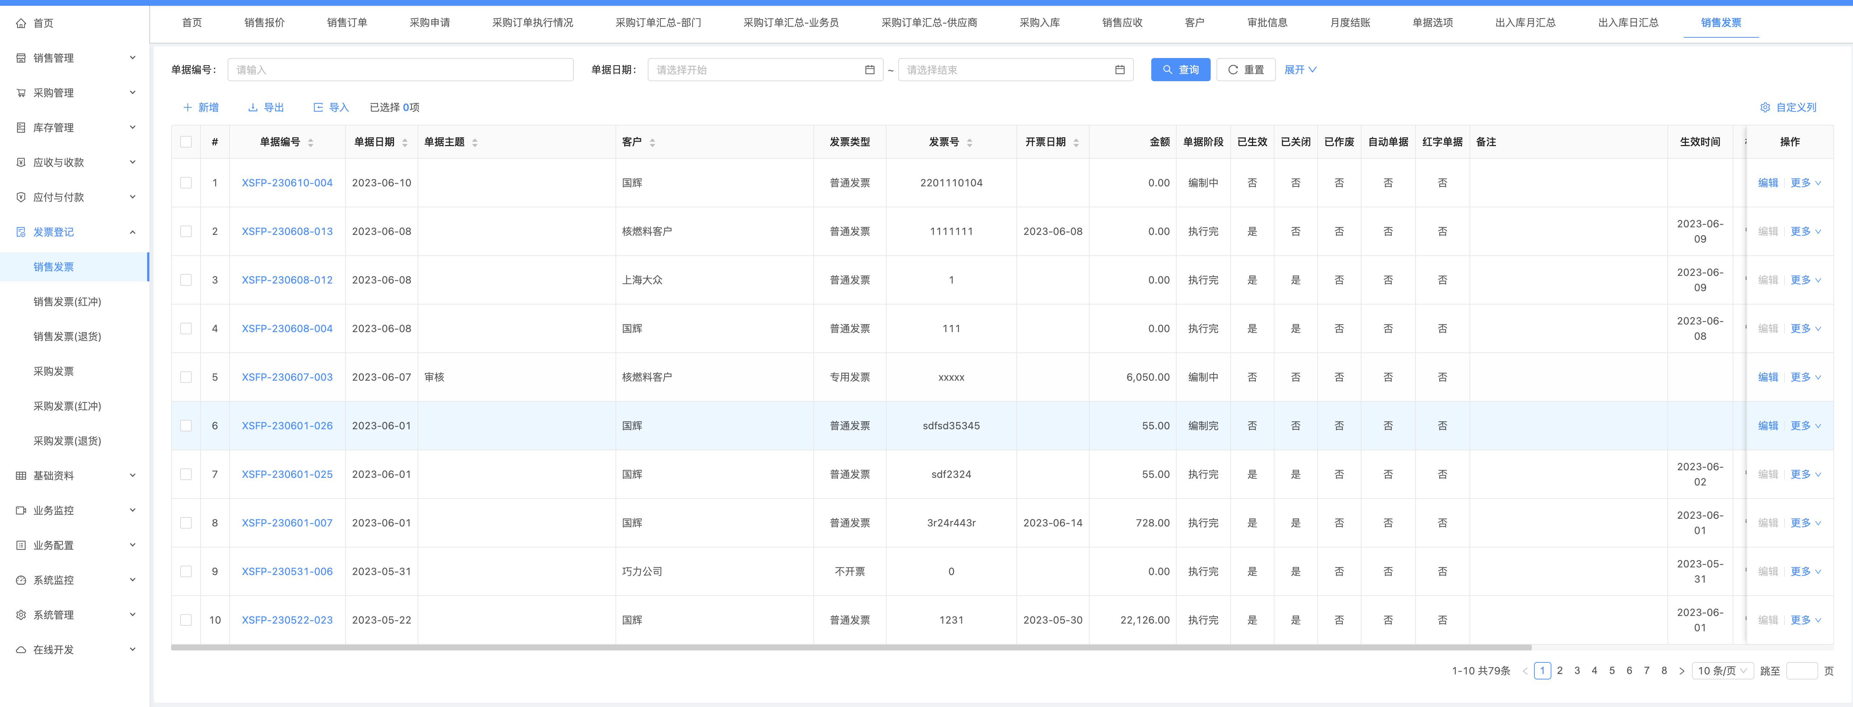Image resolution: width=1853 pixels, height=707 pixels.
Task: Sort by 单据编号 column sorter
Action: click(311, 142)
